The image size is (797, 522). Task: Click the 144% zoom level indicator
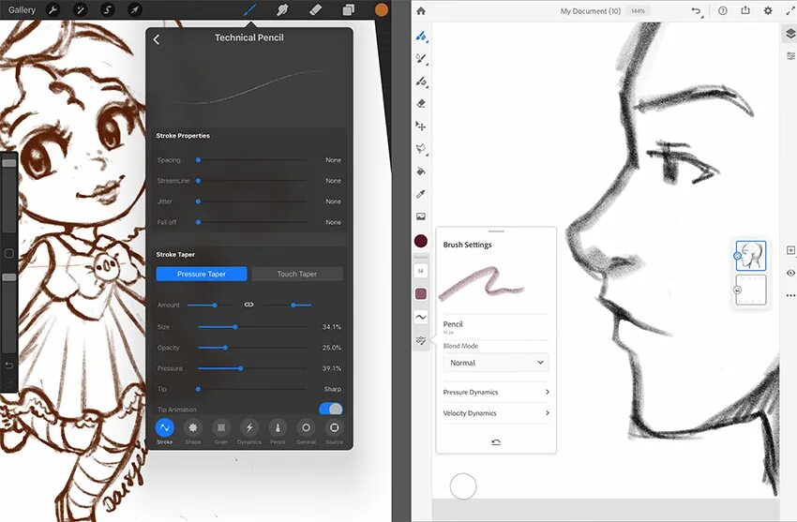(638, 10)
